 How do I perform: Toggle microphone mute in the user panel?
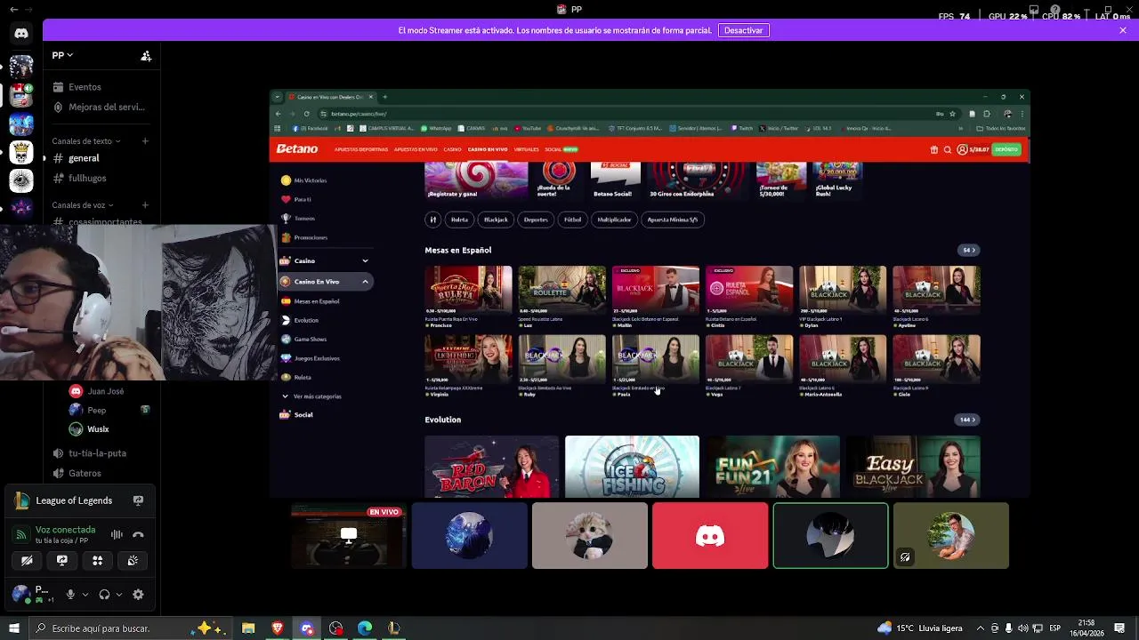(70, 595)
